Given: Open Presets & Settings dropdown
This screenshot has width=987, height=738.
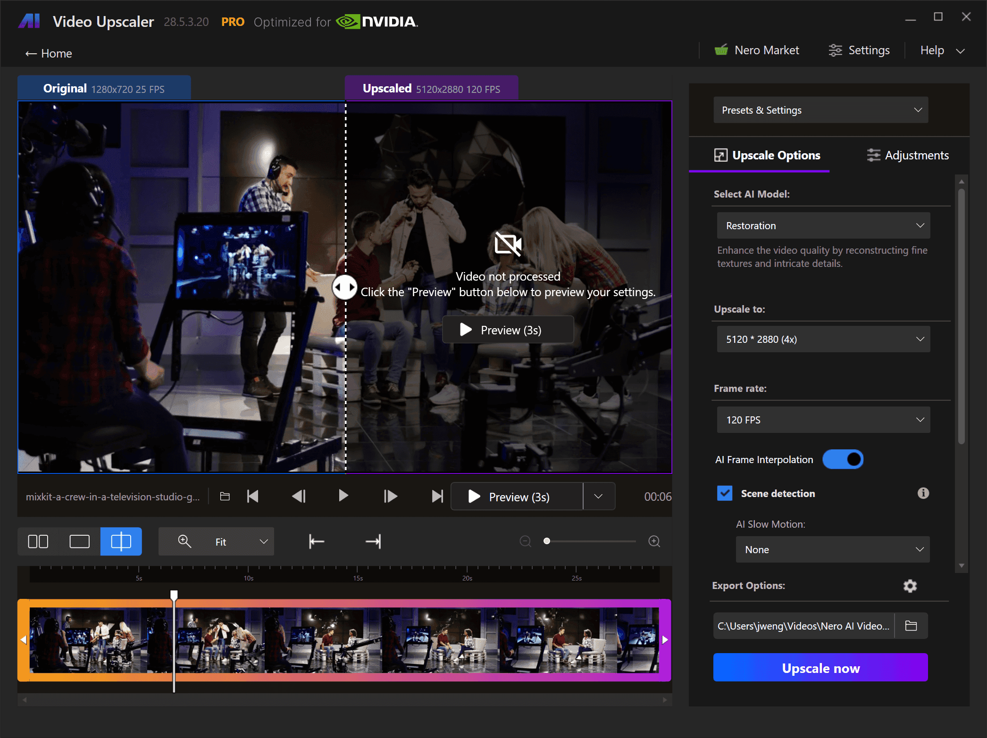Looking at the screenshot, I should coord(821,110).
